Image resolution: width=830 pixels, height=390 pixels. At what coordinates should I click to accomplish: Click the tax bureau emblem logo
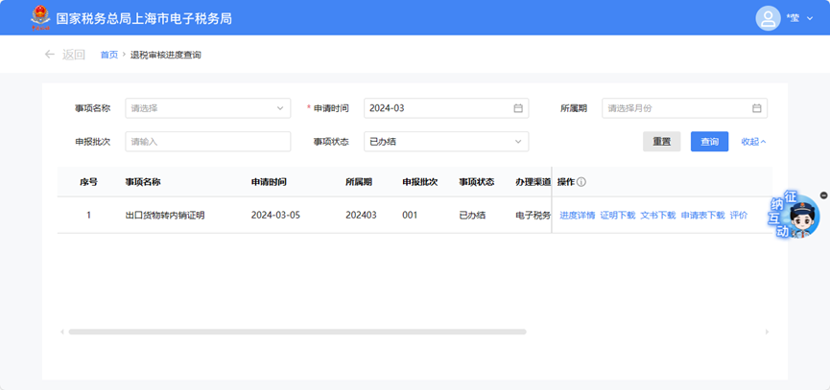pos(40,17)
